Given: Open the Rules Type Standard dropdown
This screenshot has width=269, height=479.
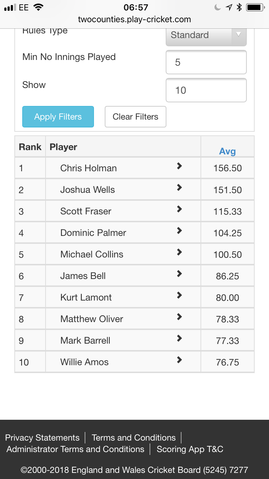Looking at the screenshot, I should (206, 36).
